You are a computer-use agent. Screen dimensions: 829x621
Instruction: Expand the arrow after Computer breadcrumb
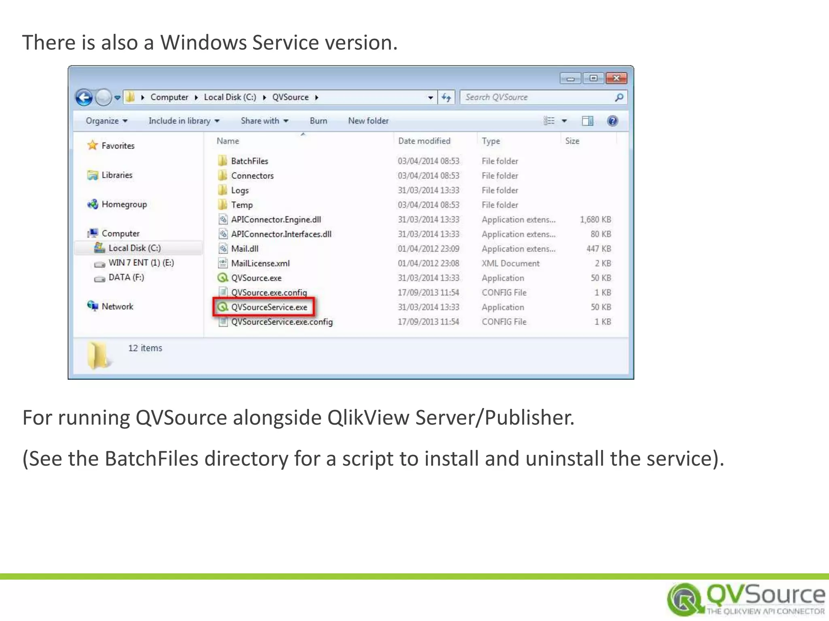(196, 97)
